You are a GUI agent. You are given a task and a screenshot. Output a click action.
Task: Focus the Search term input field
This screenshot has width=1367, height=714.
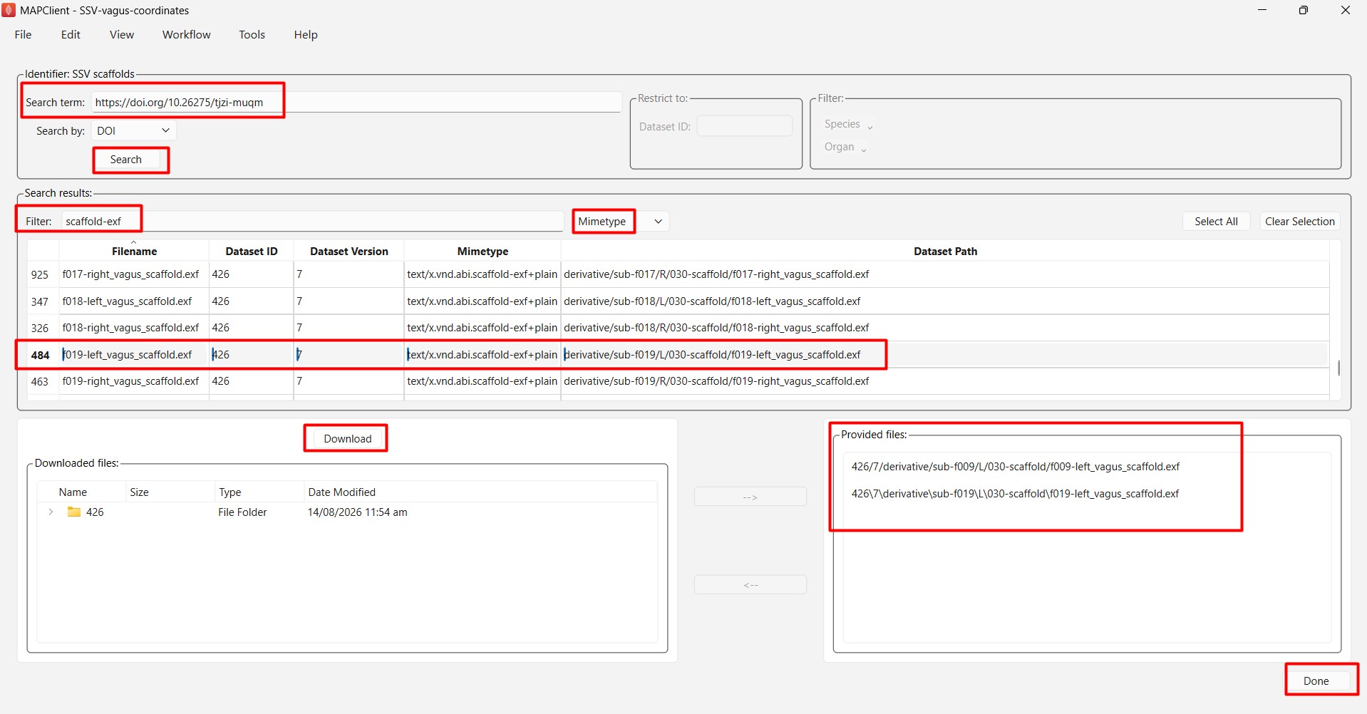coord(356,103)
